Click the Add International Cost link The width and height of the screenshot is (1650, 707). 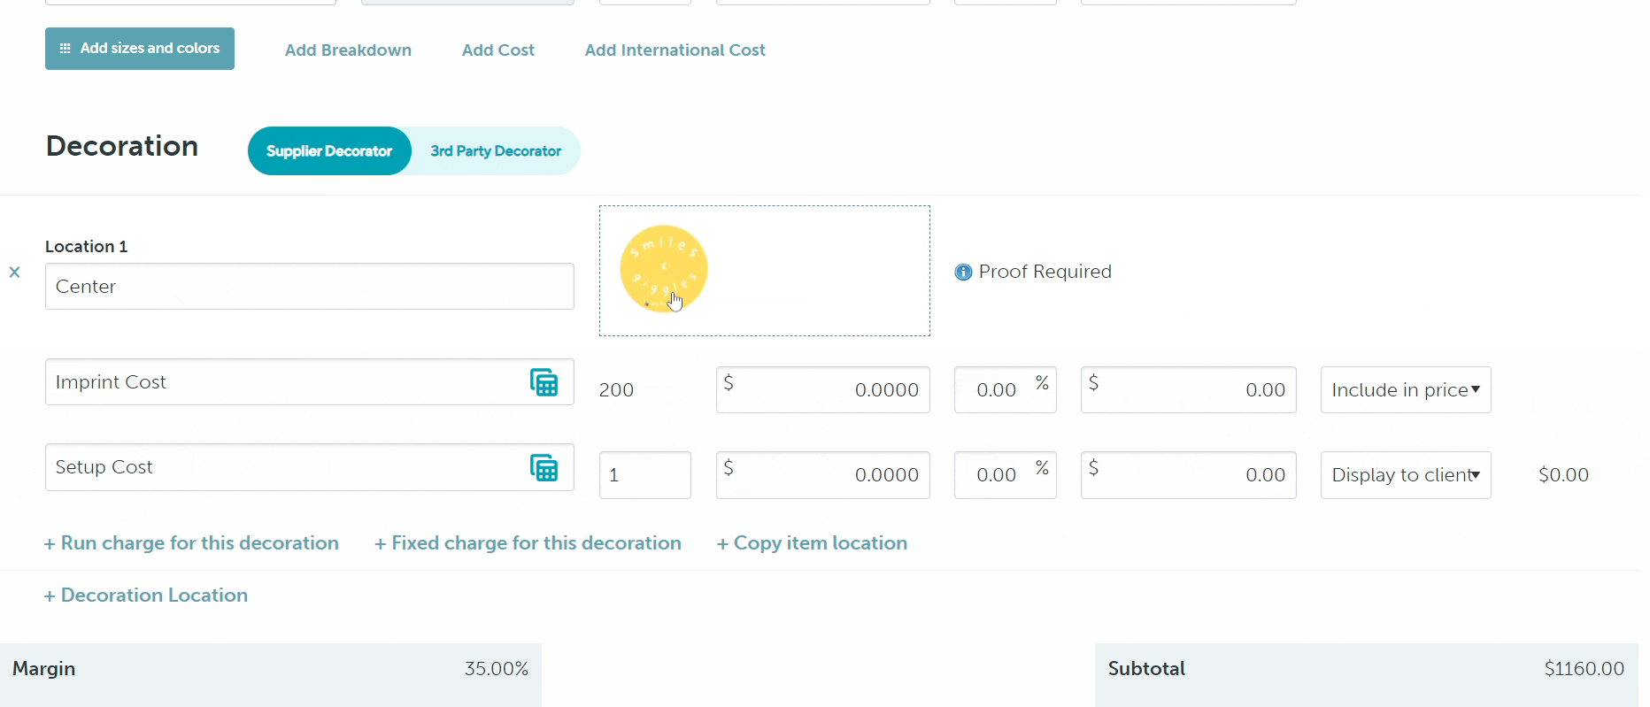675,50
